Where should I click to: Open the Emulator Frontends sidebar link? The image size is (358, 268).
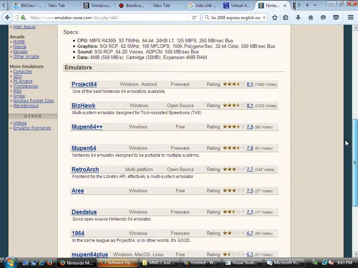32,128
